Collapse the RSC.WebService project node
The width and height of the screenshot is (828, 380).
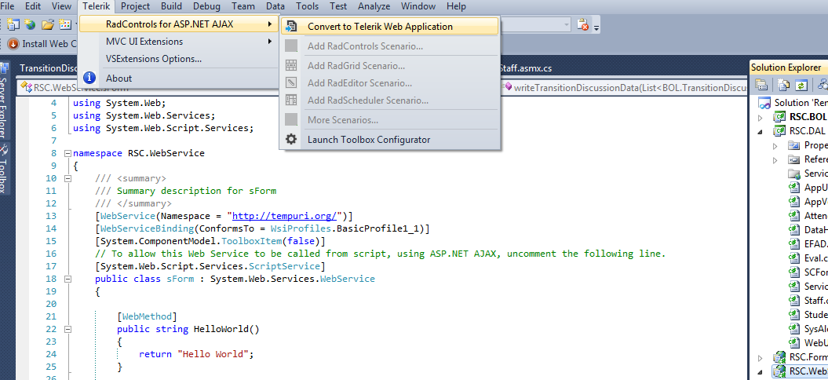[761, 371]
